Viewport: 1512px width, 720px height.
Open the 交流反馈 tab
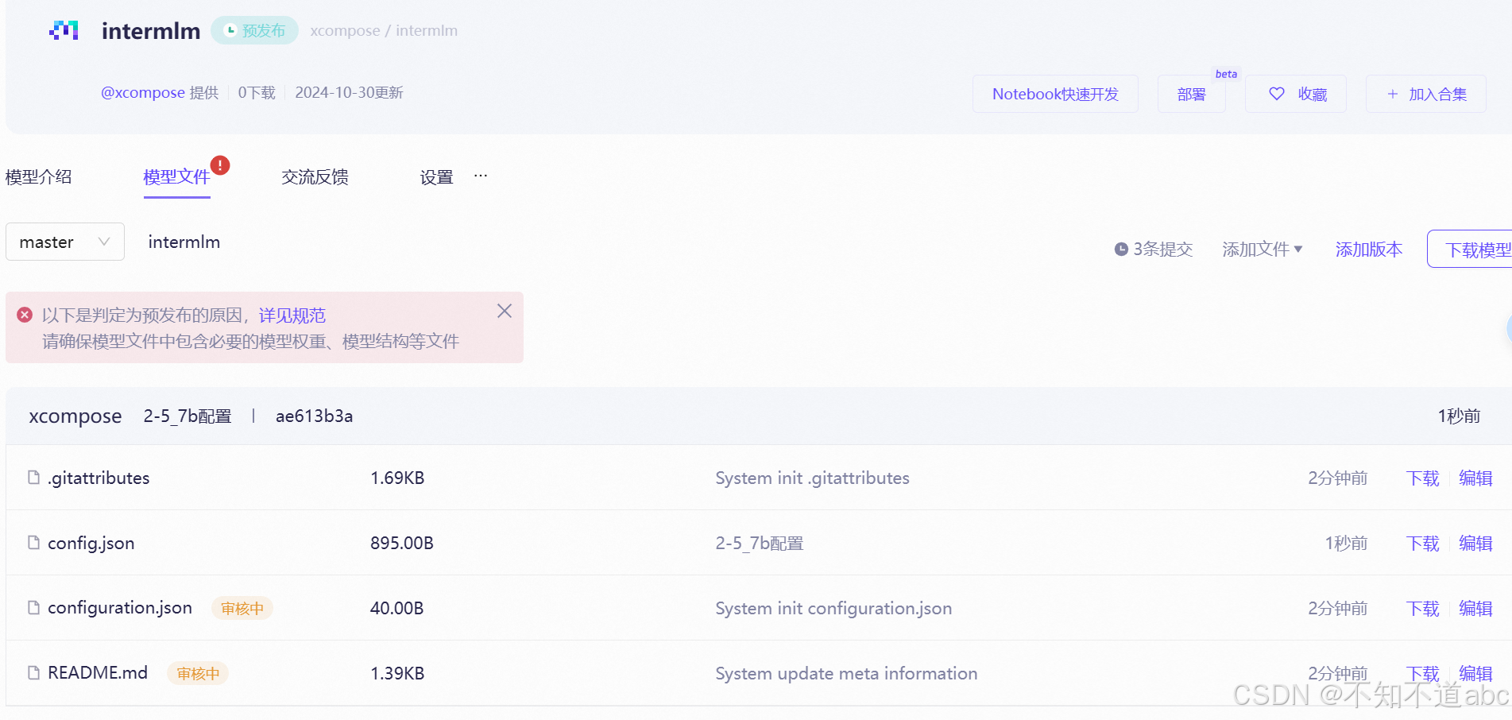315,176
